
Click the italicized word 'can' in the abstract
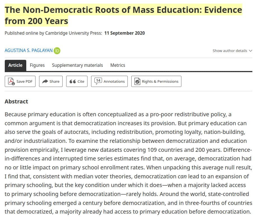(x=182, y=176)
